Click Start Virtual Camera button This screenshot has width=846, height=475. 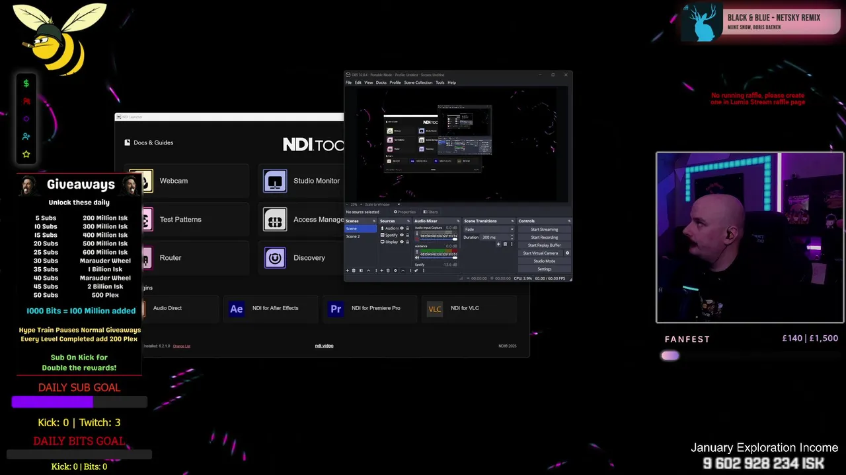(x=541, y=253)
